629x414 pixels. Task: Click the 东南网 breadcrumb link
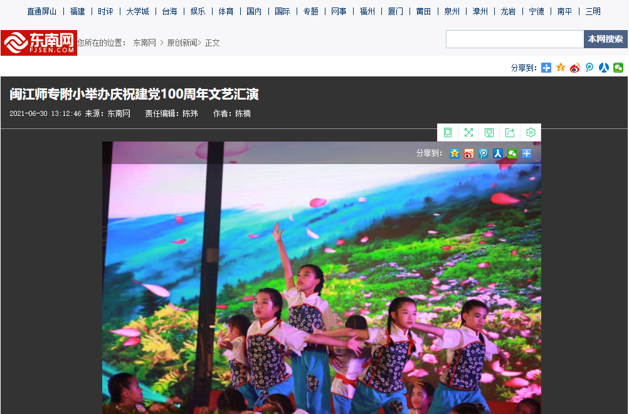[x=144, y=43]
